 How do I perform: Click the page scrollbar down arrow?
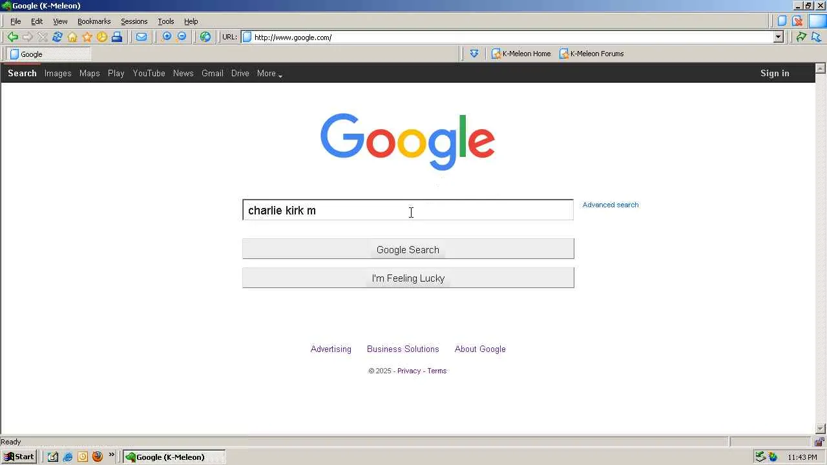click(x=821, y=429)
